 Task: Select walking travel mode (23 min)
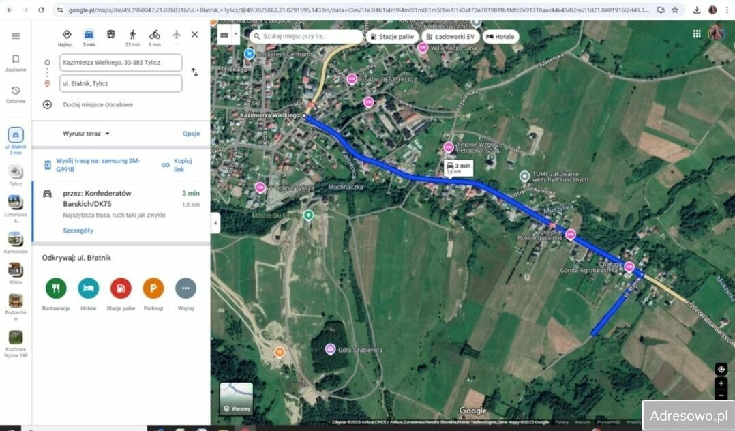click(x=133, y=38)
